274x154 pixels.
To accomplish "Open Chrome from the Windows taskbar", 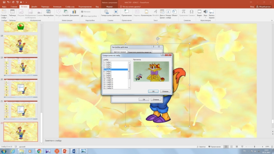I will tap(39, 151).
